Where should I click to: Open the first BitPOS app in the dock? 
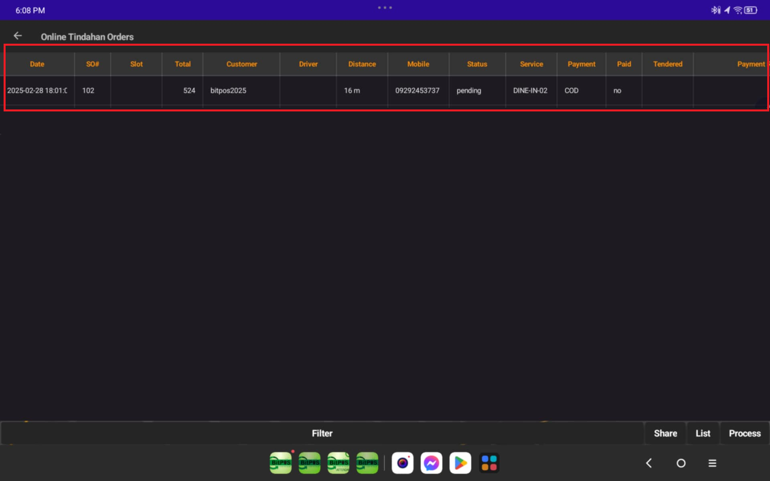point(281,463)
